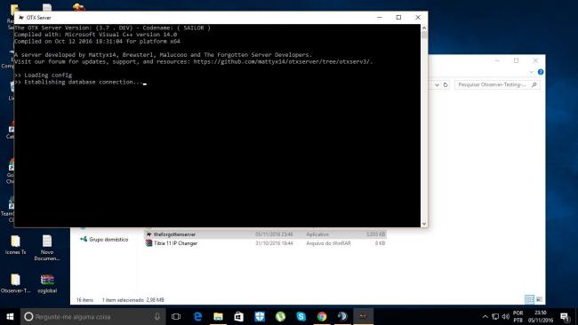Viewport: 578px width, 325px height.
Task: Open Task View from the taskbar
Action: point(176,316)
